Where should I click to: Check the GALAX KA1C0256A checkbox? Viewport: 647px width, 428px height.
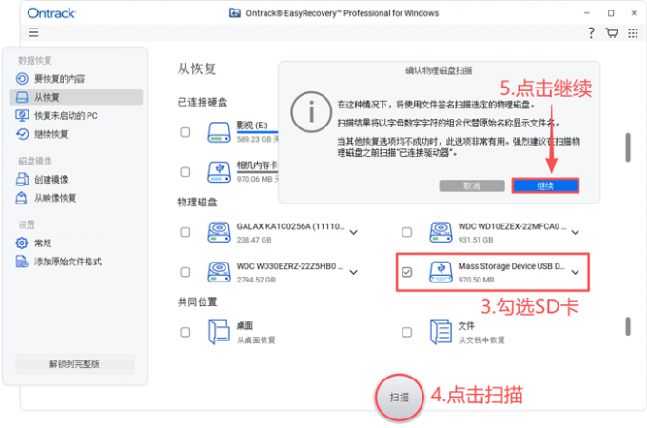click(186, 232)
